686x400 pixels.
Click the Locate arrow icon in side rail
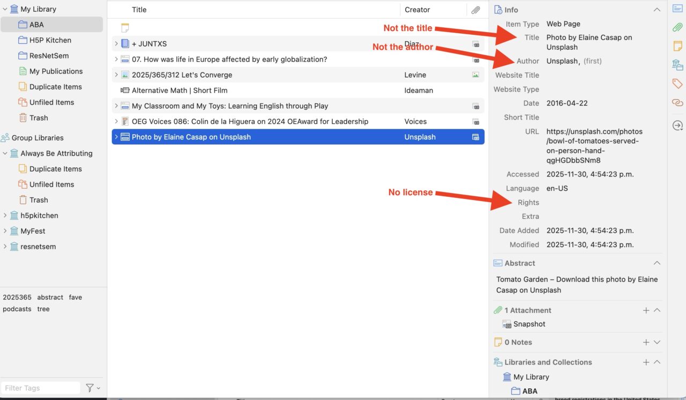[677, 126]
